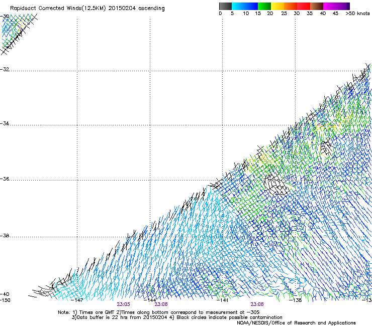Screen dimensions: 372x326
Task: Click the -147 longitude axis label
Action: click(77, 300)
